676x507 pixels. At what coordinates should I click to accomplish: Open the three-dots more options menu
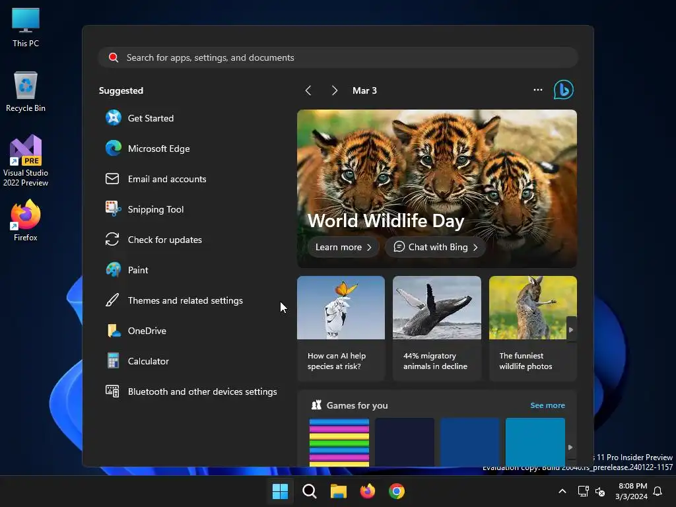[x=537, y=90]
